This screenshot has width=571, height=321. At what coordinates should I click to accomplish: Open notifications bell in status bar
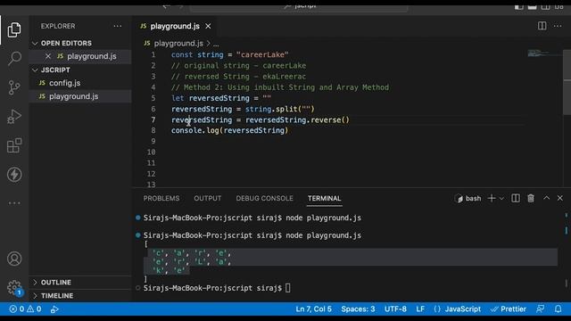(558, 309)
